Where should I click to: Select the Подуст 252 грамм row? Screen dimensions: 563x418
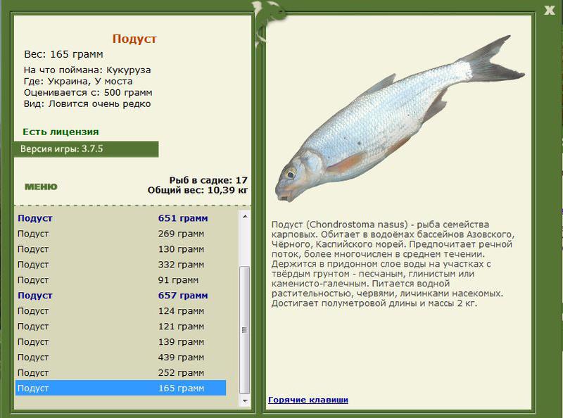(x=120, y=372)
